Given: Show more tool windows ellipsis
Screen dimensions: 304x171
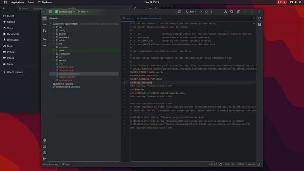Looking at the screenshot, I should 44,45.
